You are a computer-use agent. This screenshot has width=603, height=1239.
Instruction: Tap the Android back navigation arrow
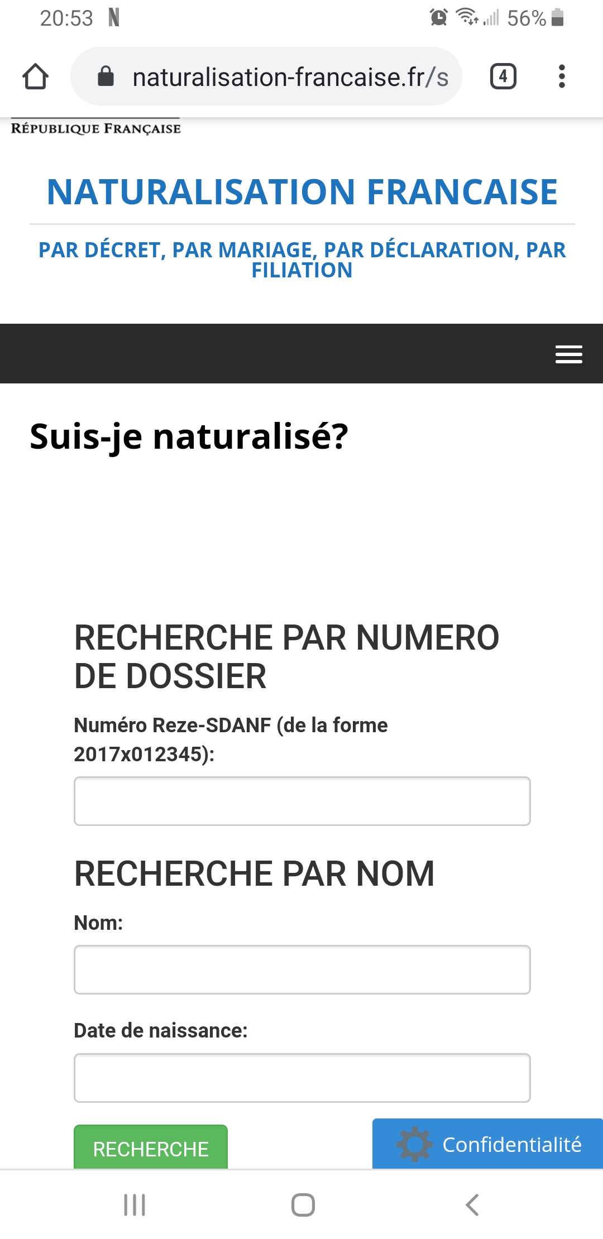pyautogui.click(x=472, y=1204)
